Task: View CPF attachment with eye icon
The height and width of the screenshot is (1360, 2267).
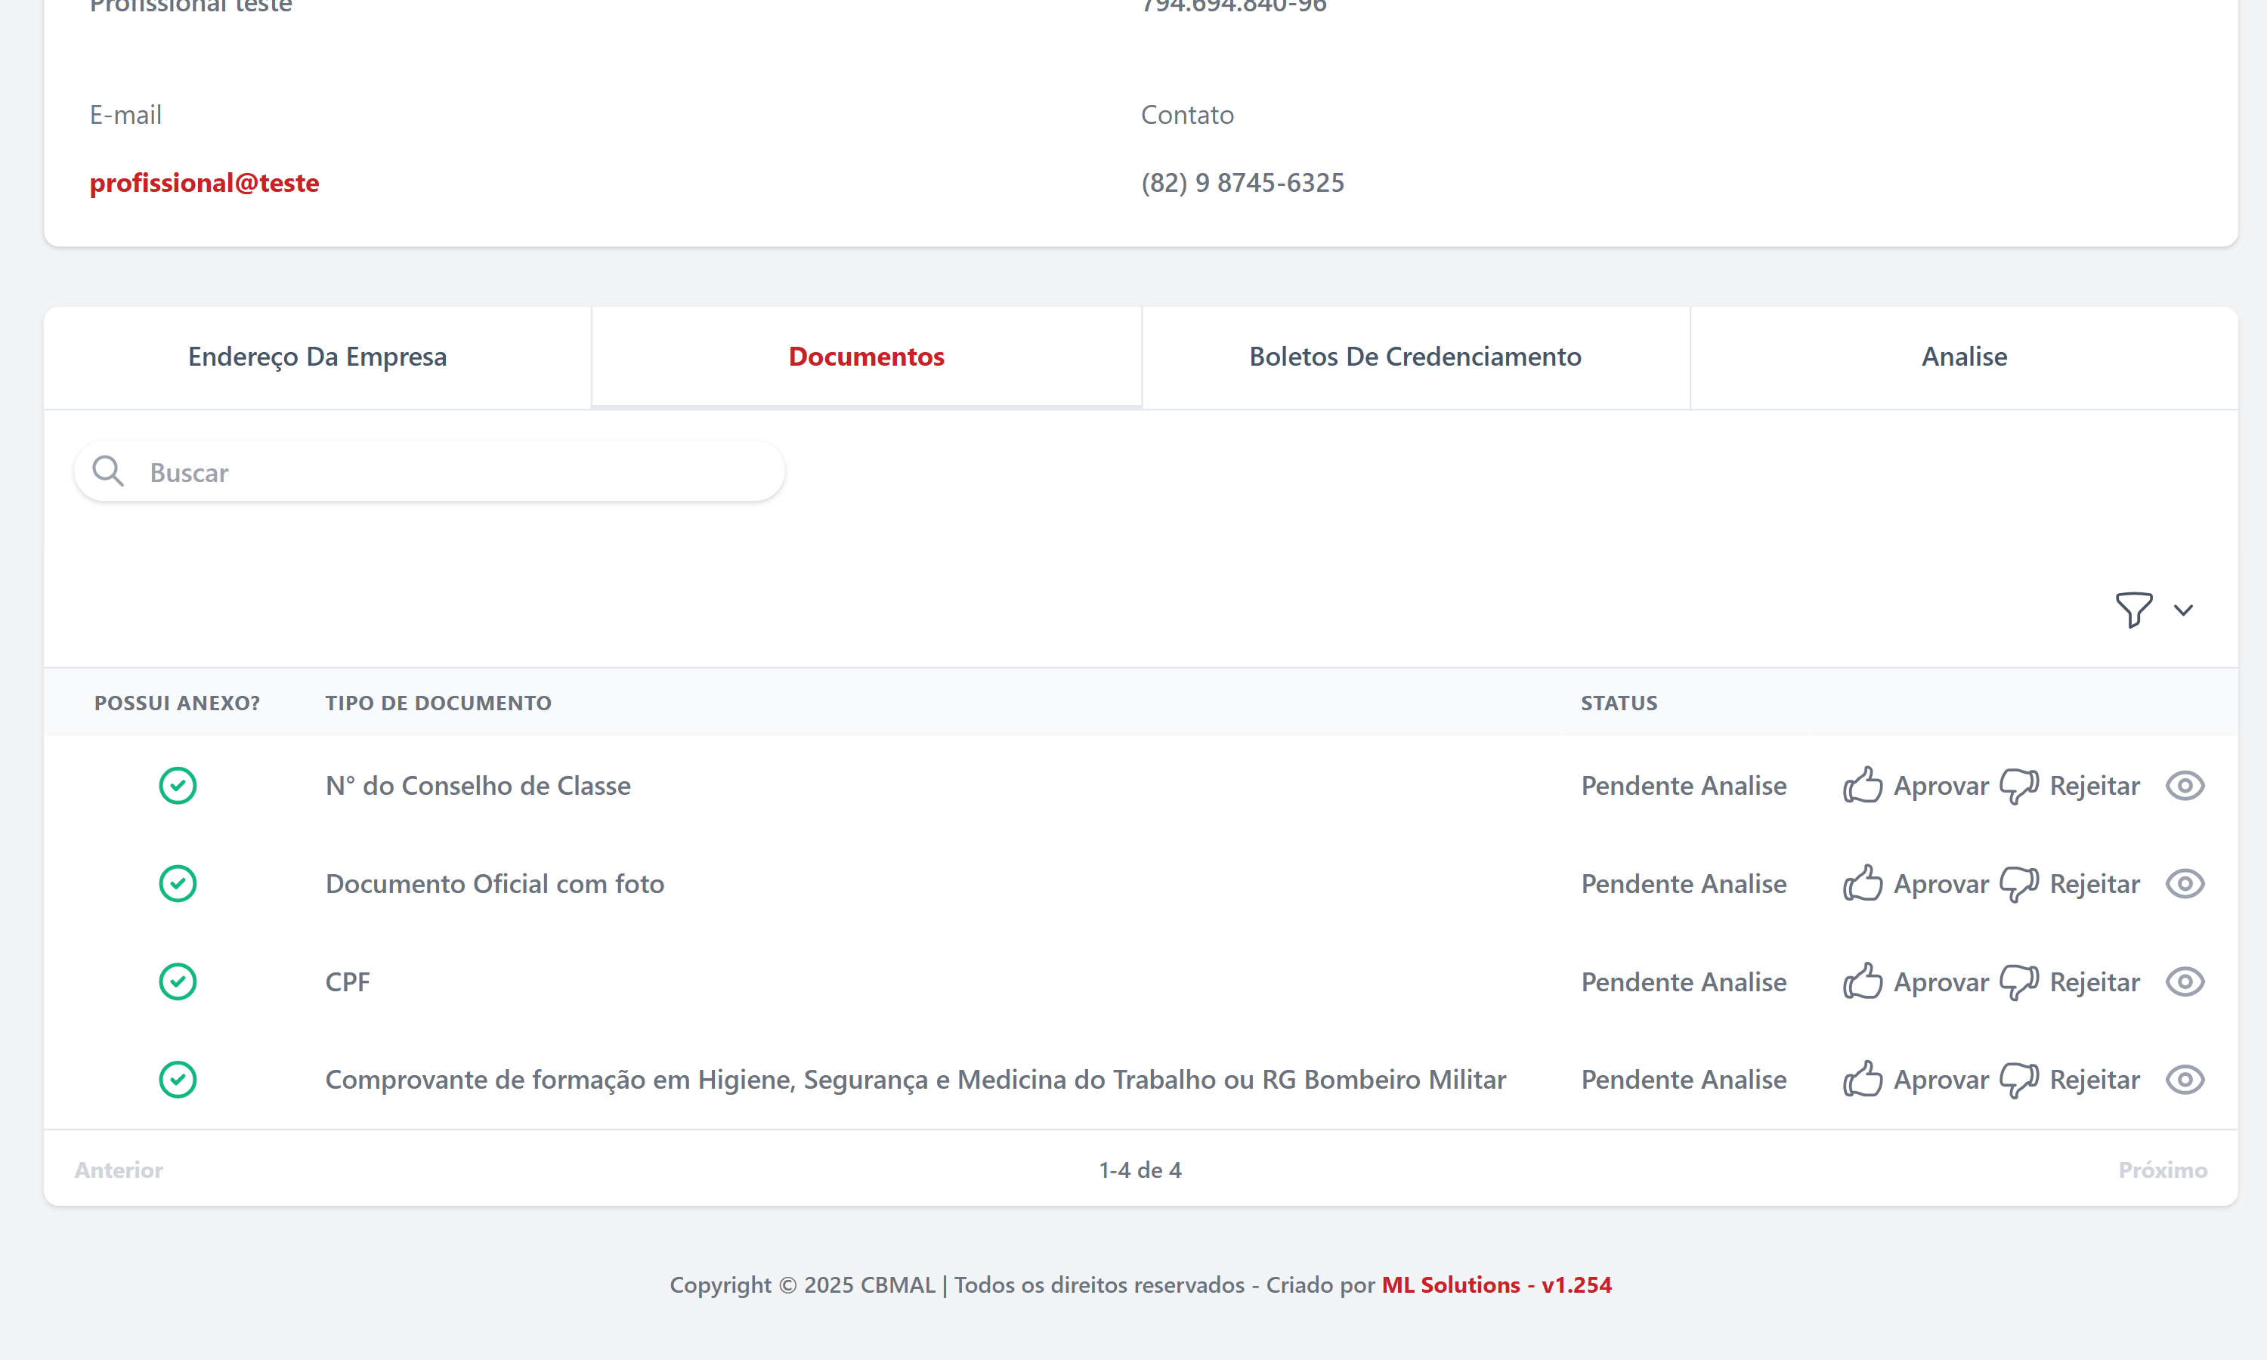Action: pos(2185,981)
